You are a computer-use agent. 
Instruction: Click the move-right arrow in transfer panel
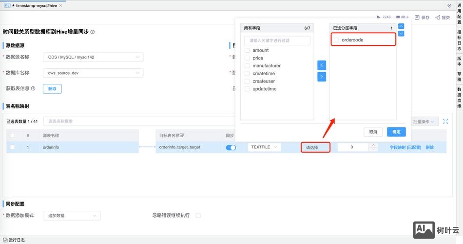322,77
